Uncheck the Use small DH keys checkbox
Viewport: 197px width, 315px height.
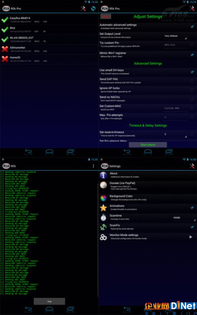[x=192, y=72]
